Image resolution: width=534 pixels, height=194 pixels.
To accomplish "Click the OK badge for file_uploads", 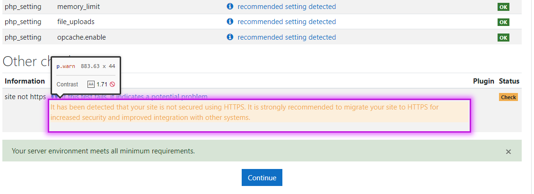I will [503, 22].
